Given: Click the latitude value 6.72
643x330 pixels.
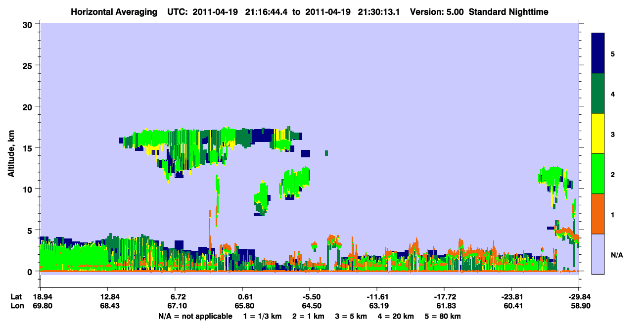Looking at the screenshot, I should (x=178, y=297).
